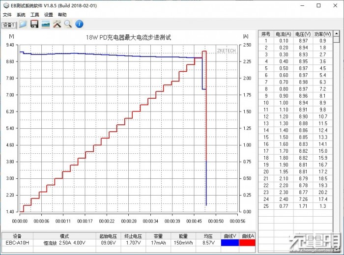Open the 设置 menu
The width and height of the screenshot is (344, 255).
[x=48, y=15]
